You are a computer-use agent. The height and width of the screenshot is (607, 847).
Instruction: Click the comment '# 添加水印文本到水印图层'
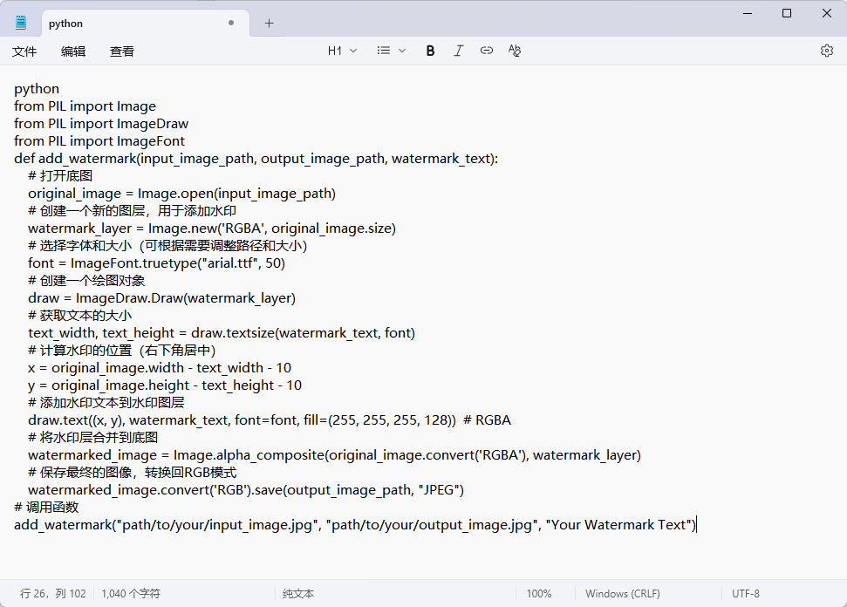(x=106, y=403)
